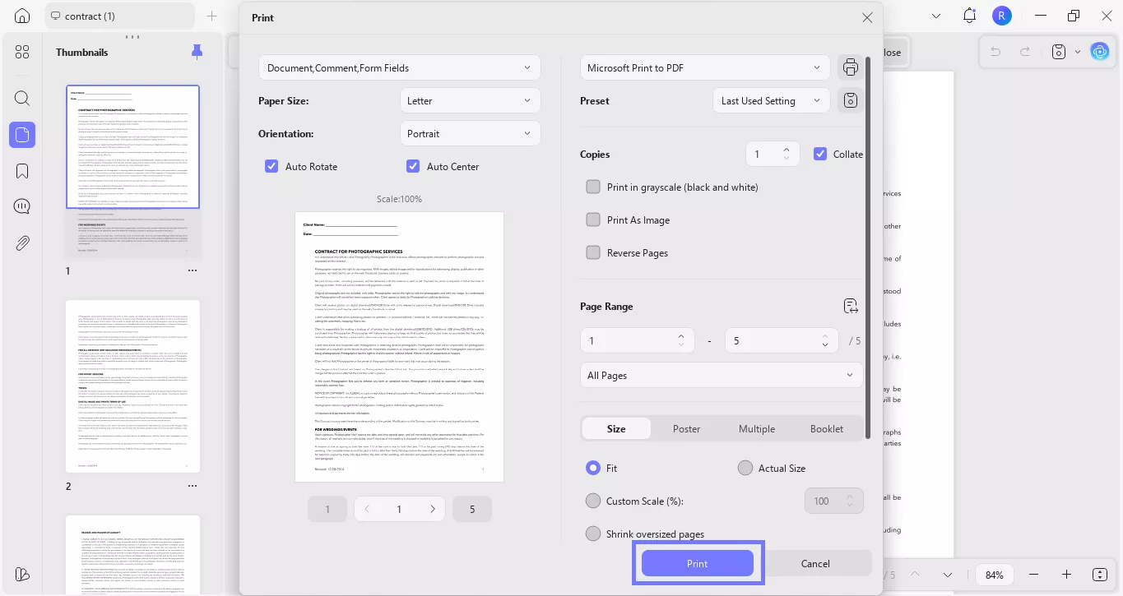The image size is (1123, 596).
Task: Click the Copies number field
Action: (772, 154)
